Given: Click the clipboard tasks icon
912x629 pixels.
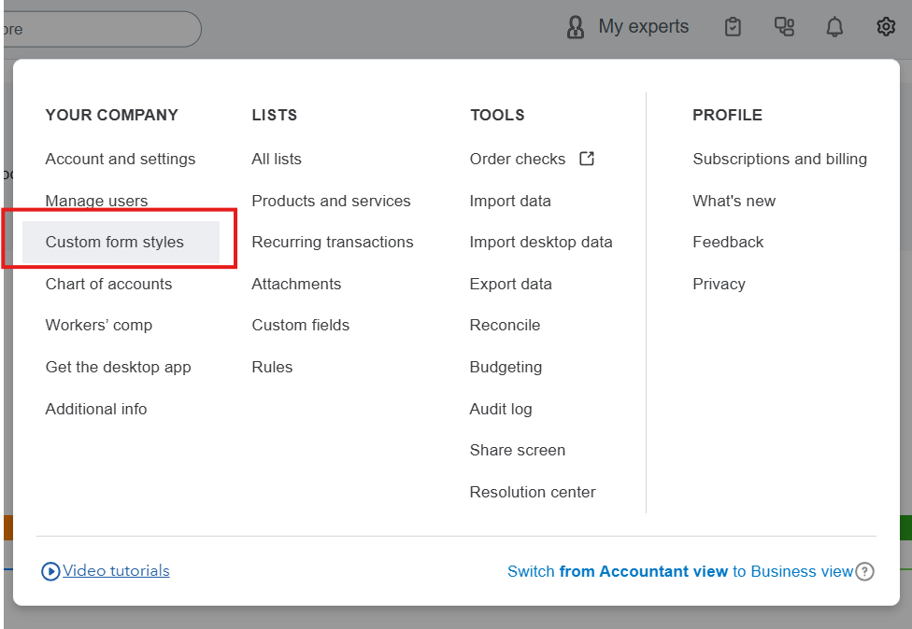Looking at the screenshot, I should [x=733, y=27].
